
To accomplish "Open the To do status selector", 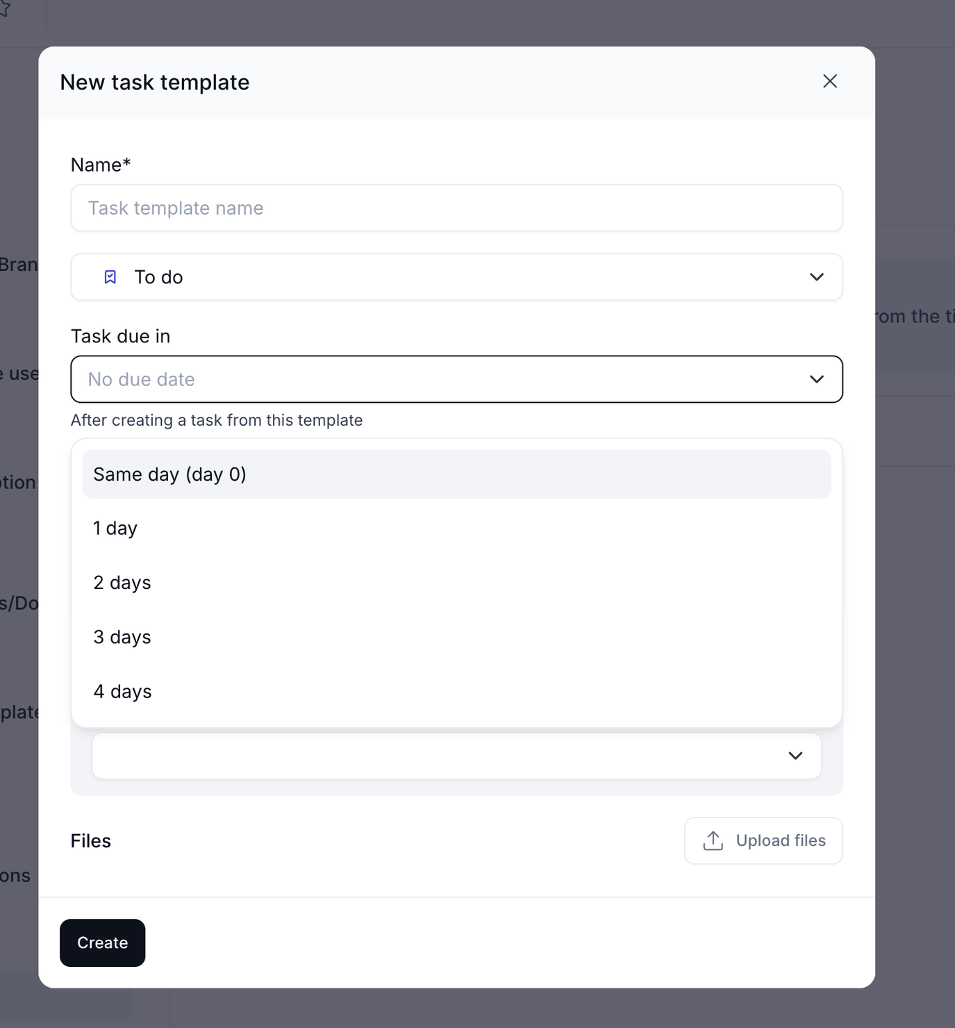I will pos(456,277).
